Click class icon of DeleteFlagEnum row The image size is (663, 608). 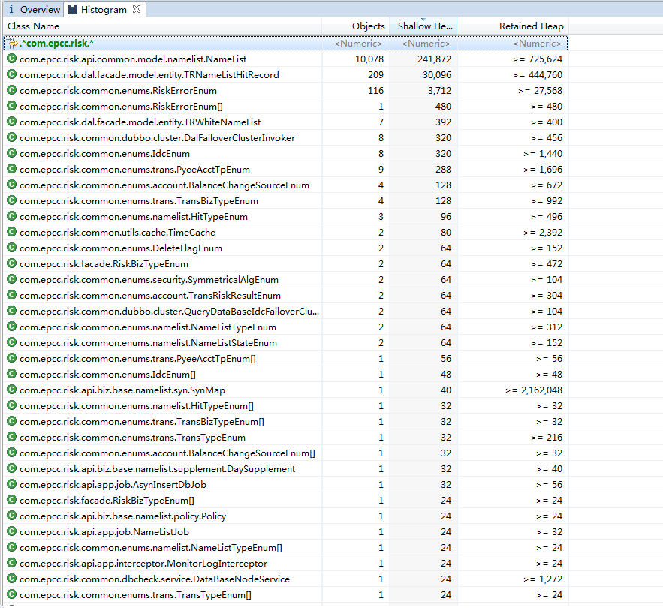point(12,248)
